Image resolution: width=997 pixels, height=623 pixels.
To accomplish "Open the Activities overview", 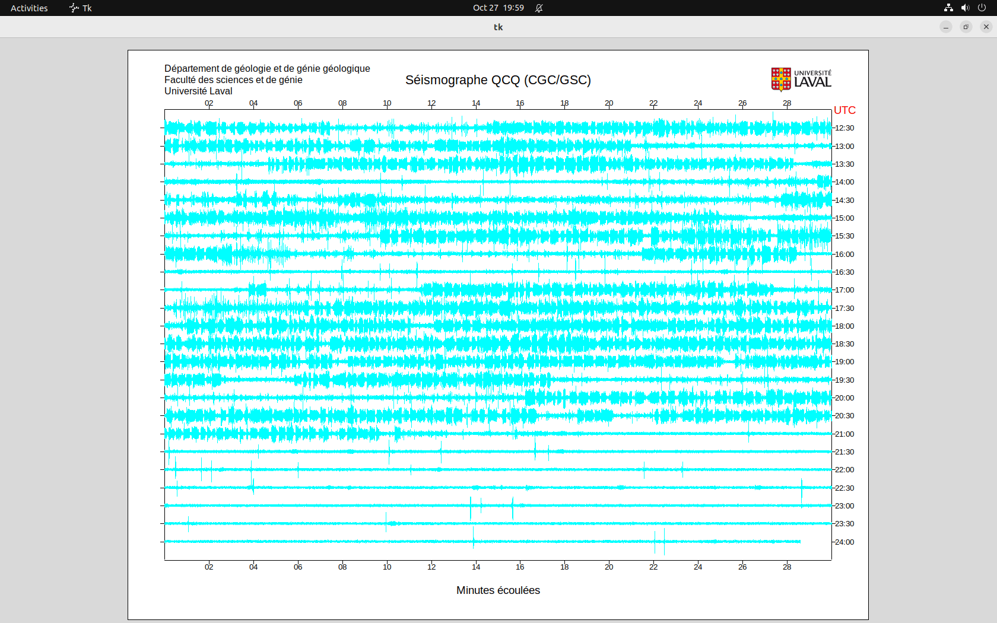I will click(29, 8).
